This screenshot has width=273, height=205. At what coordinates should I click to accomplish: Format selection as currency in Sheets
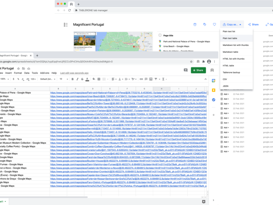tap(13, 79)
